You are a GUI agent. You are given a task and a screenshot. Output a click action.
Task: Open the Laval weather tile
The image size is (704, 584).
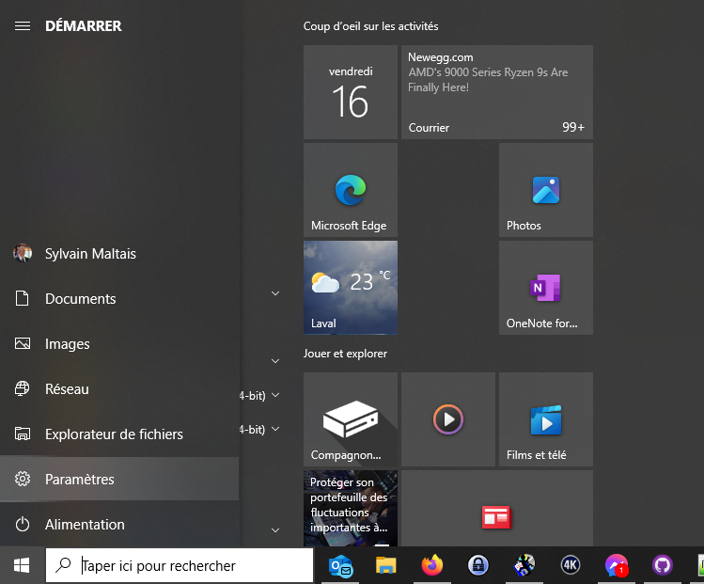[x=350, y=288]
